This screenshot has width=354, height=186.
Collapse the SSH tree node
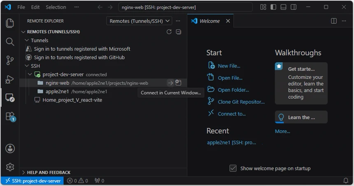[x=27, y=66]
